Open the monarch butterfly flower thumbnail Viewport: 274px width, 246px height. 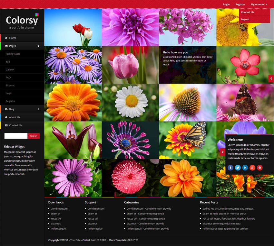pyautogui.click(x=188, y=140)
